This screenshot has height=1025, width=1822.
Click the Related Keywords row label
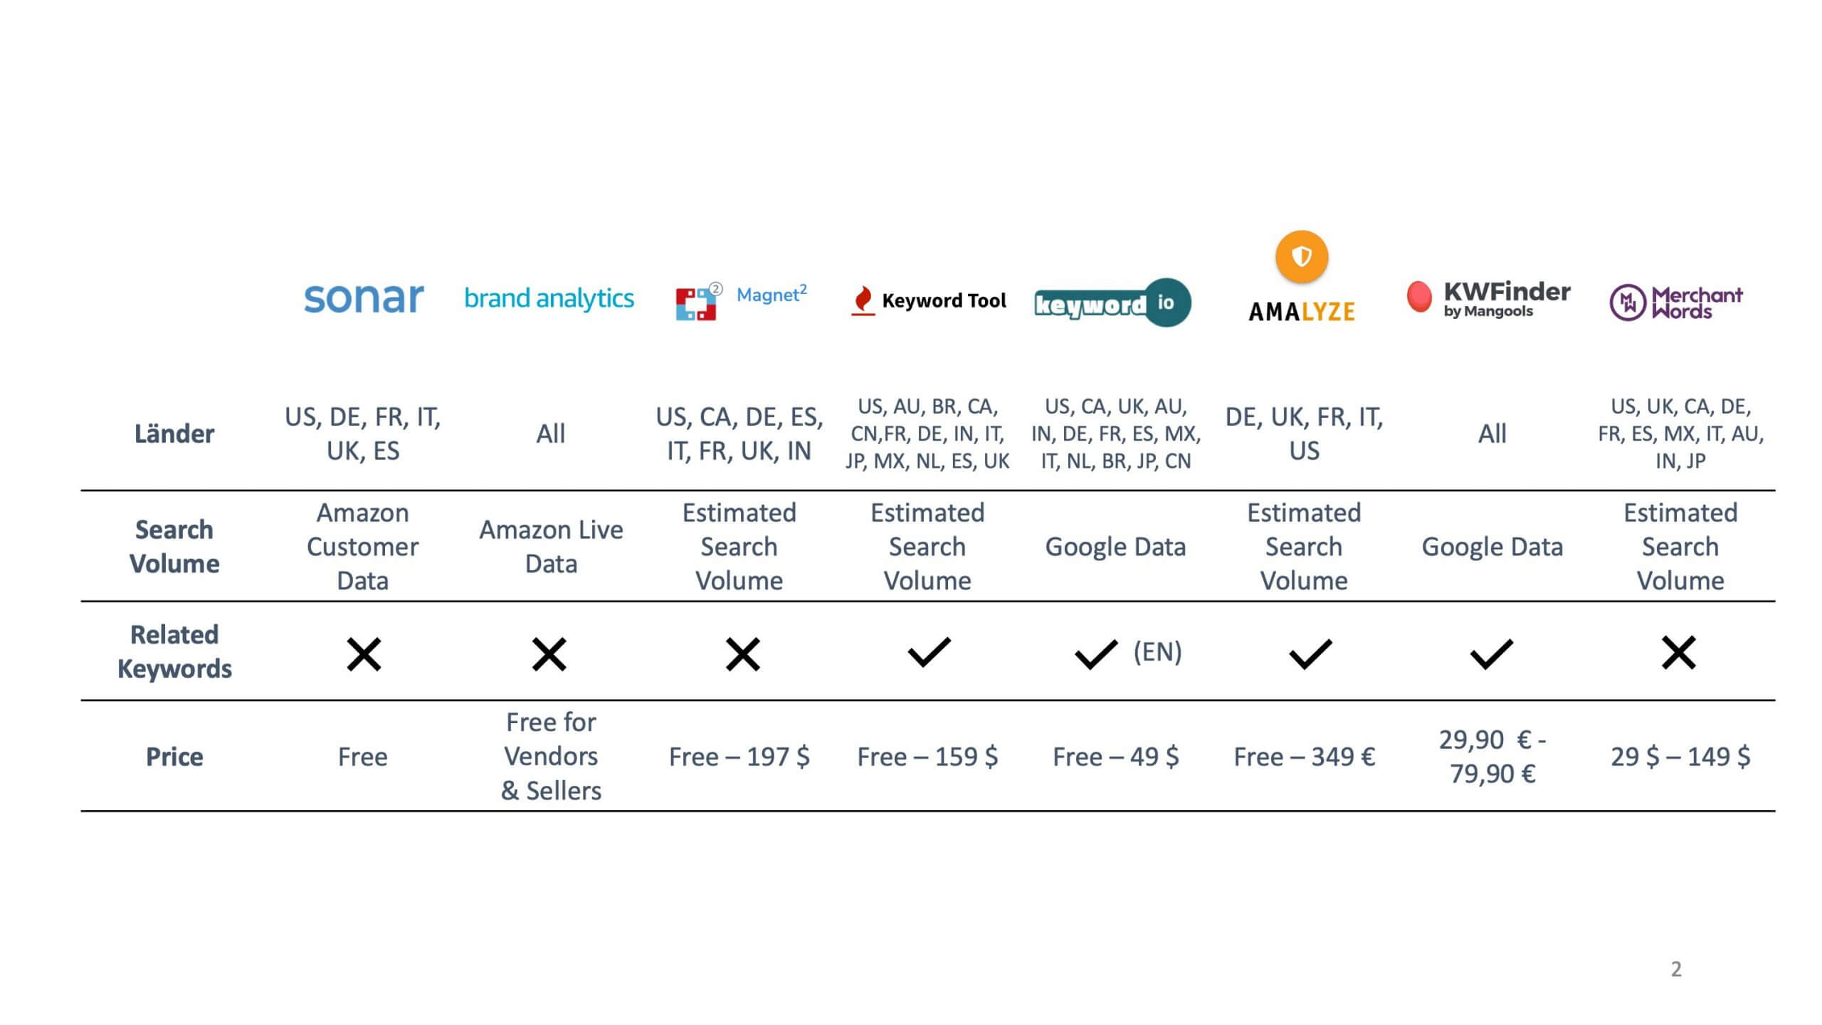pyautogui.click(x=174, y=651)
